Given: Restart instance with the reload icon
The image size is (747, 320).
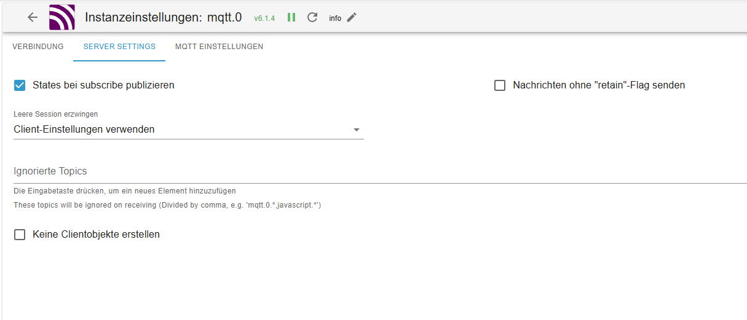Looking at the screenshot, I should [312, 17].
